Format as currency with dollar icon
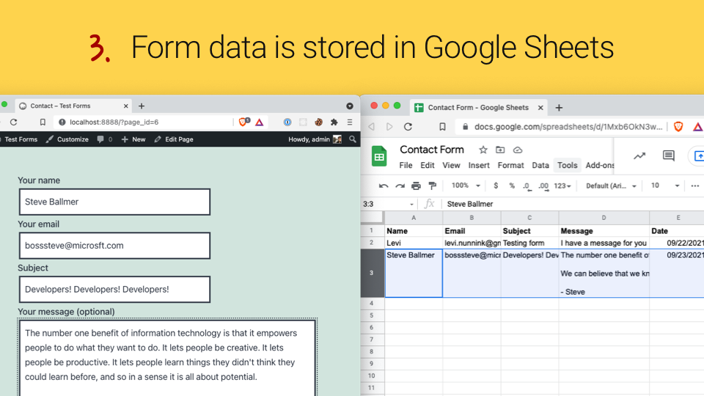The width and height of the screenshot is (704, 396). click(x=496, y=186)
